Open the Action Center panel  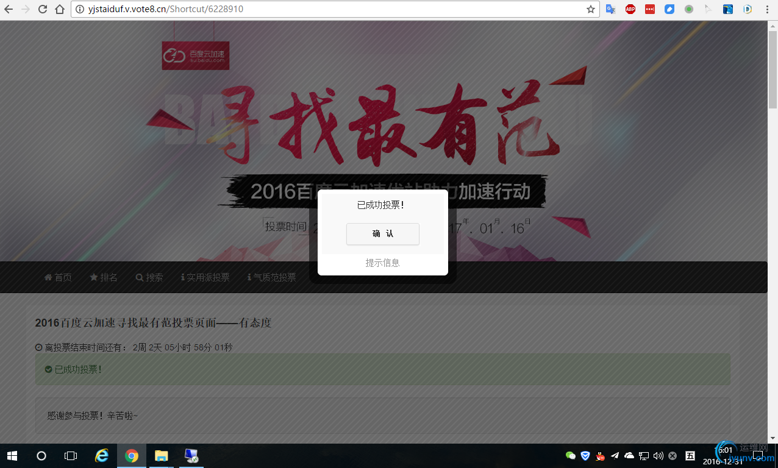tap(758, 456)
